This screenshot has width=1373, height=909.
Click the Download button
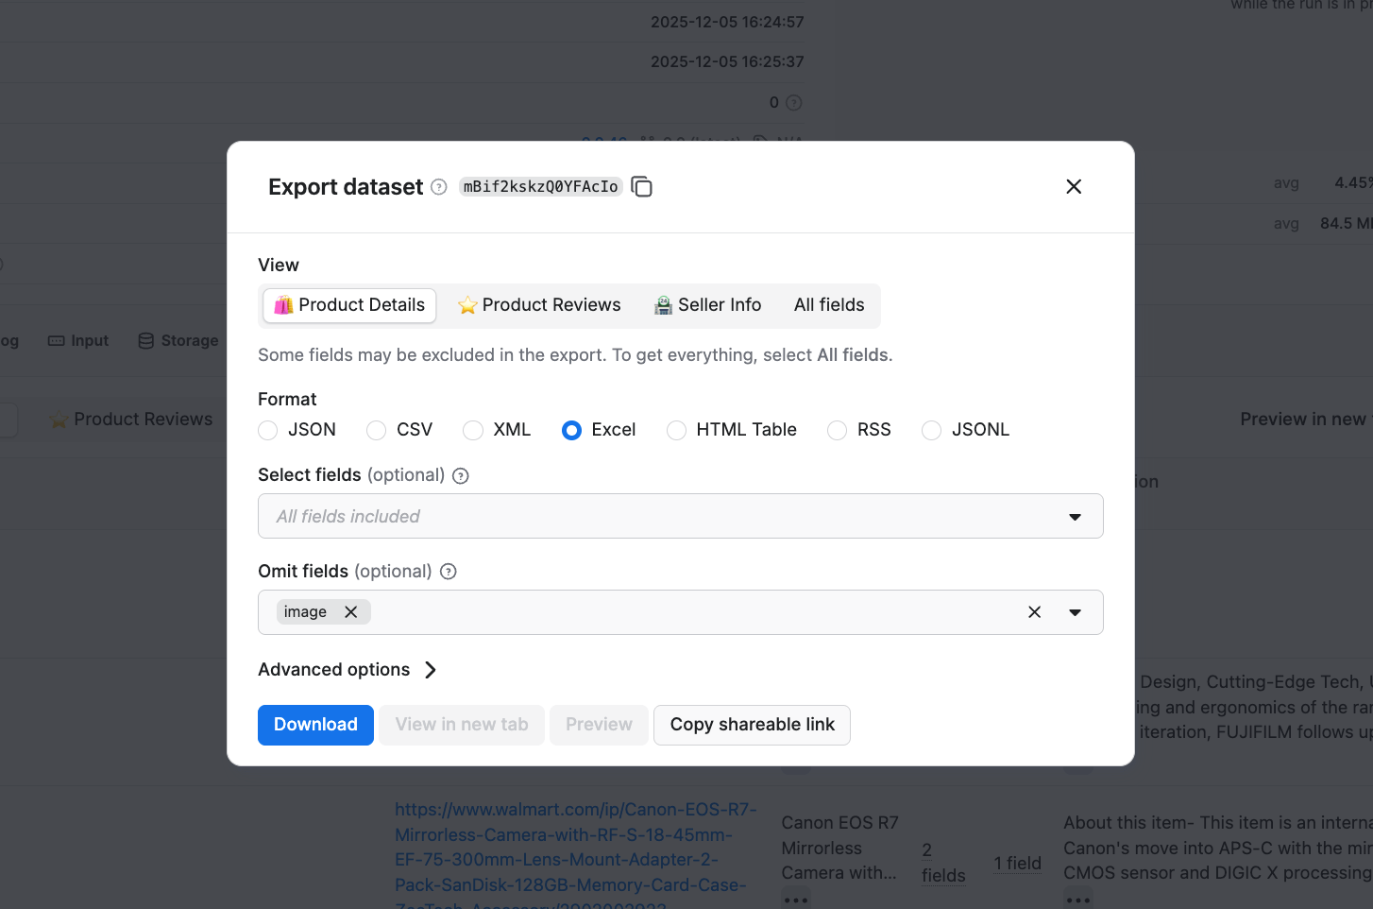point(315,725)
